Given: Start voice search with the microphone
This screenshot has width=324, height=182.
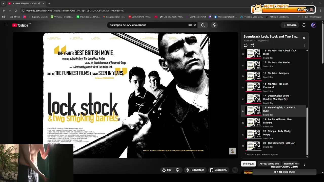Looking at the screenshot, I should click(x=214, y=25).
